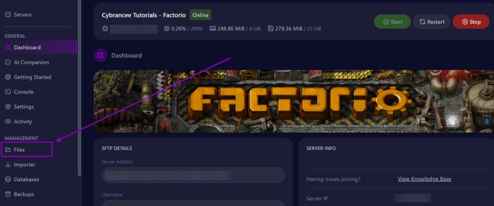The height and width of the screenshot is (206, 494).
Task: Open the Activity page
Action: point(23,122)
